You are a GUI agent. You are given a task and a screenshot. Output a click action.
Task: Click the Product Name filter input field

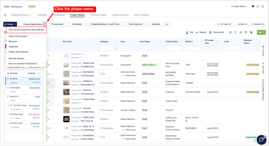(x=173, y=49)
